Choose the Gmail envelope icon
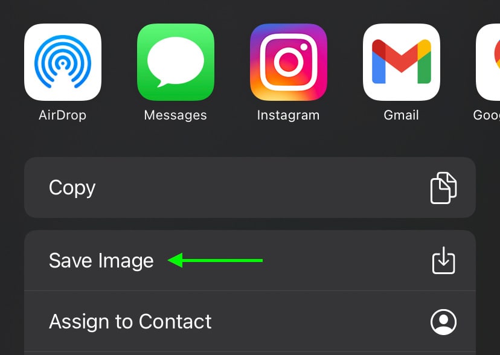Image resolution: width=500 pixels, height=355 pixels. pyautogui.click(x=402, y=62)
